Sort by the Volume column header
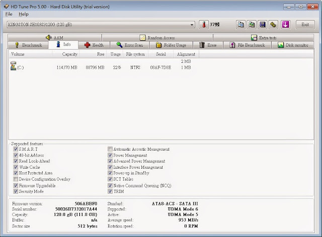Screen dimensions: 322x237 point(30,54)
